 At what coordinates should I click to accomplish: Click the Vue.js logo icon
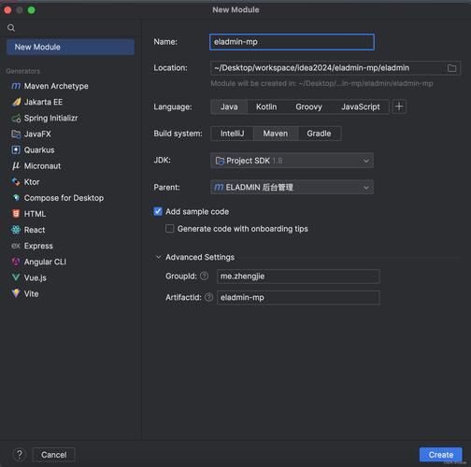click(x=16, y=277)
